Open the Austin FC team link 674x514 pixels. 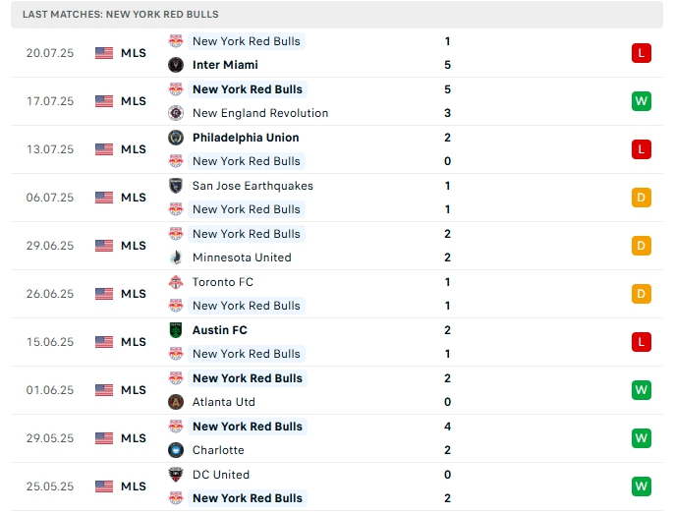tap(219, 330)
